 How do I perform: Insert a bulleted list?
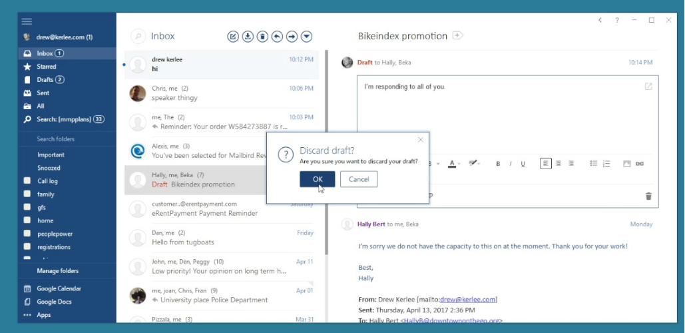tap(594, 163)
